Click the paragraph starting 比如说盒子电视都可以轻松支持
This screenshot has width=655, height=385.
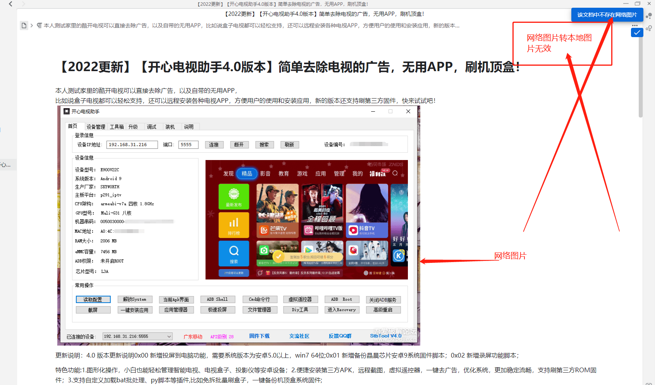pos(246,101)
